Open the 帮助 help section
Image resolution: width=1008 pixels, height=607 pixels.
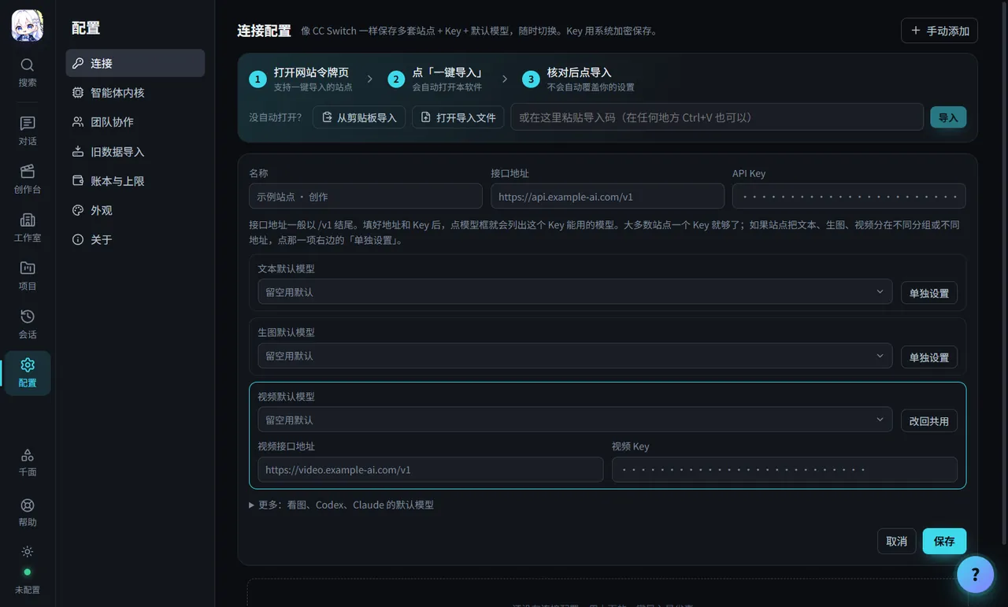[28, 512]
